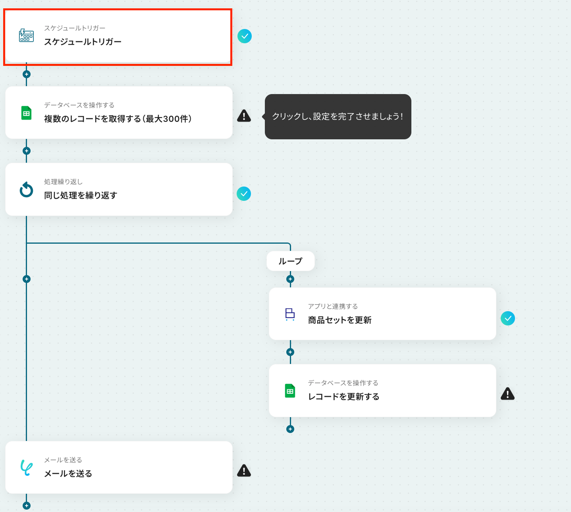The width and height of the screenshot is (571, 512).
Task: Open 複数のレコードを取得する(最大300件) step
Action: (x=119, y=113)
